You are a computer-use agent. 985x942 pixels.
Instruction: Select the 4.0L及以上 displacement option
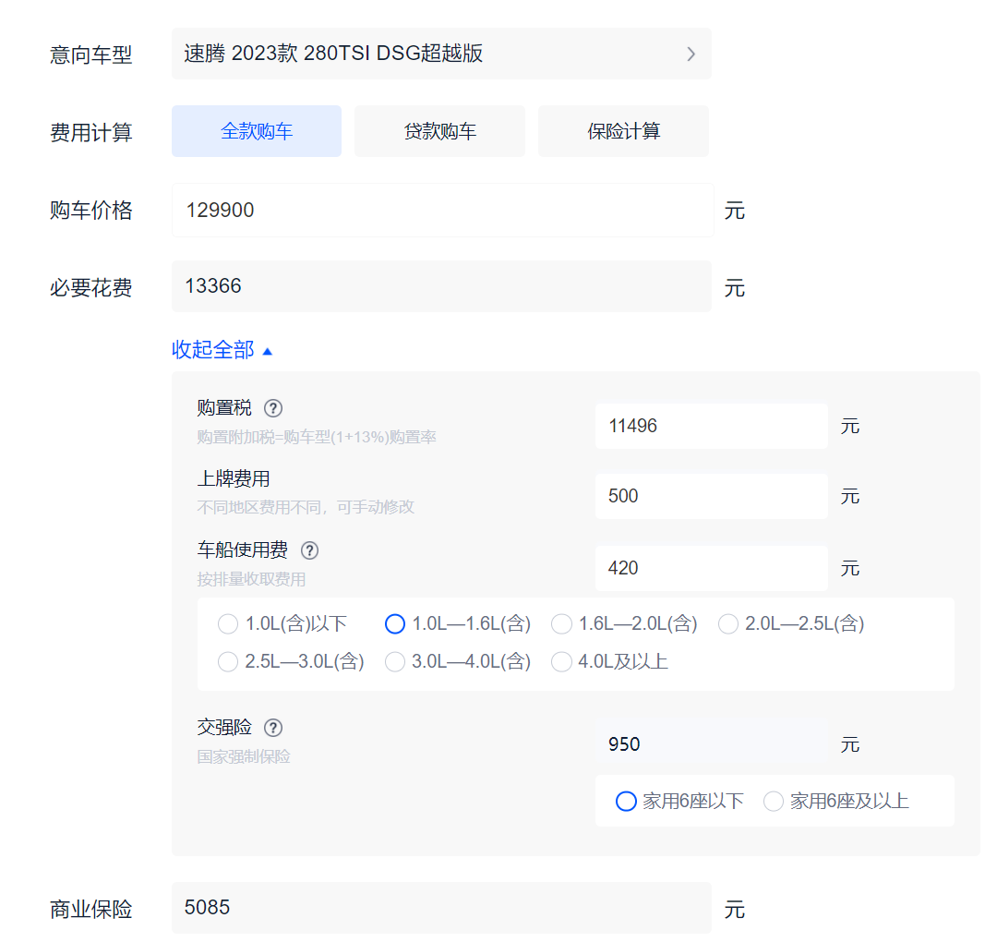[561, 662]
